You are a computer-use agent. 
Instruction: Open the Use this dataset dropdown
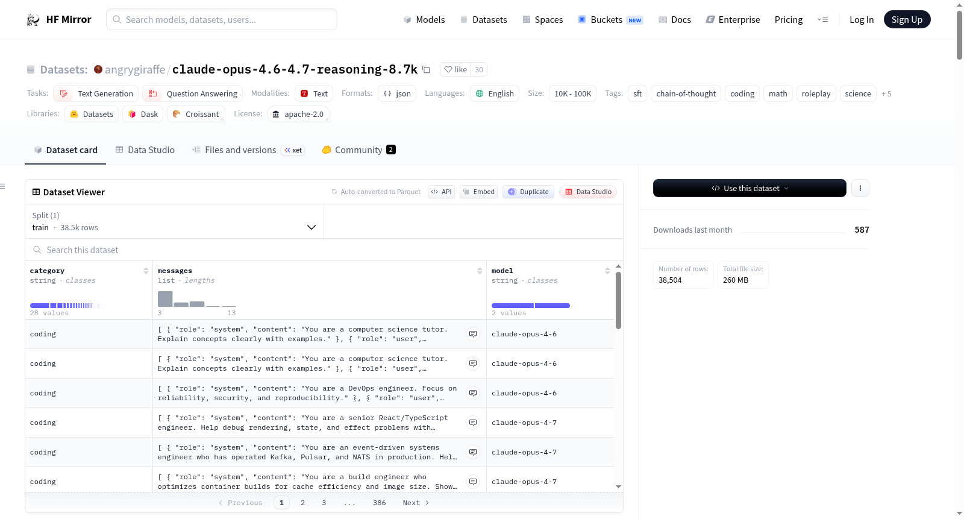pos(750,188)
